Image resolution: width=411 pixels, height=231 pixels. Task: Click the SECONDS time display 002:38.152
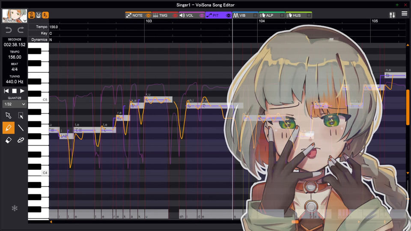point(15,45)
